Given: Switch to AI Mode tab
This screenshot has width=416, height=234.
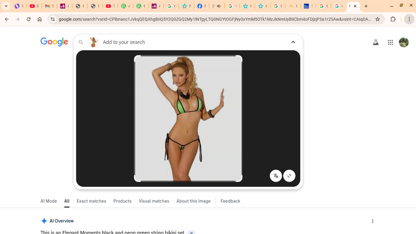Looking at the screenshot, I should (49, 201).
